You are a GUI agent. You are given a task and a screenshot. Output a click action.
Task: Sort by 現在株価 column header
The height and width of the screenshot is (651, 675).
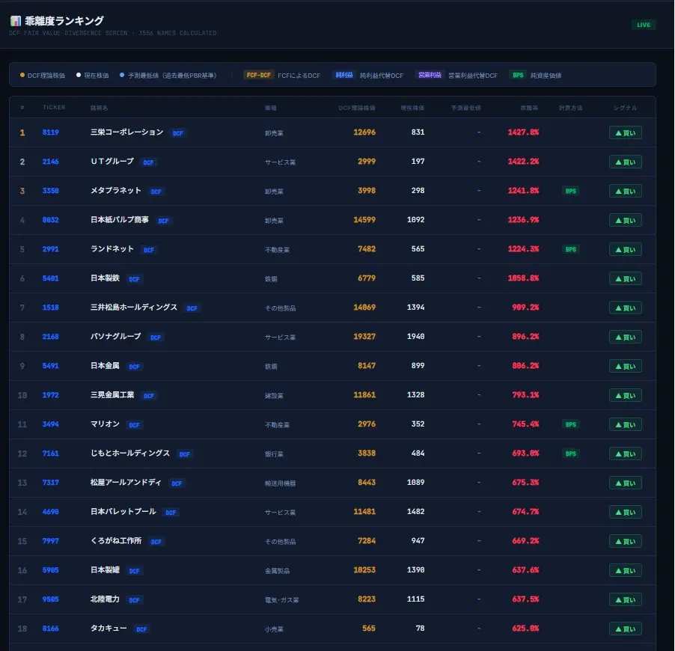coord(412,108)
